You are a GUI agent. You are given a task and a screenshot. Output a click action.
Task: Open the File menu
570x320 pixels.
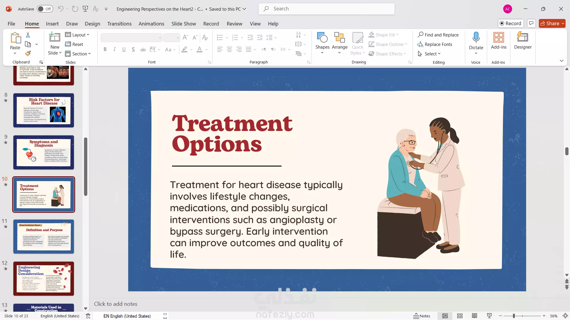click(x=11, y=24)
